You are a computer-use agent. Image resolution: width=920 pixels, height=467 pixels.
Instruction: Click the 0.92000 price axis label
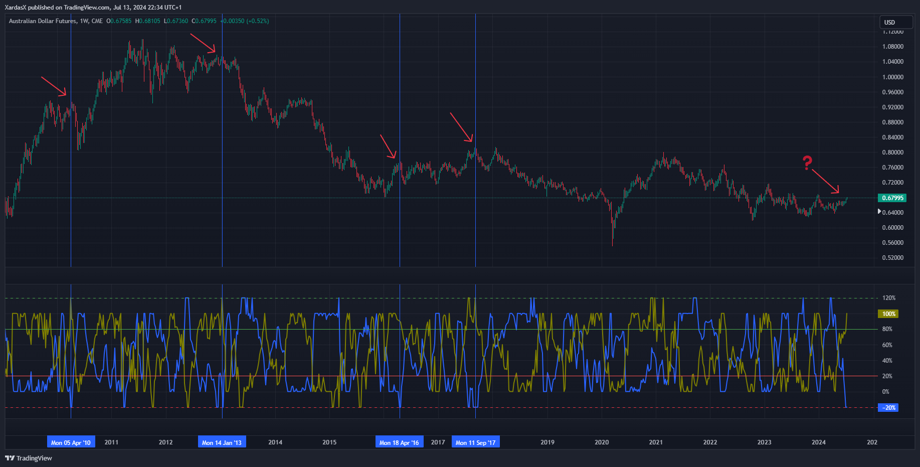tap(893, 107)
